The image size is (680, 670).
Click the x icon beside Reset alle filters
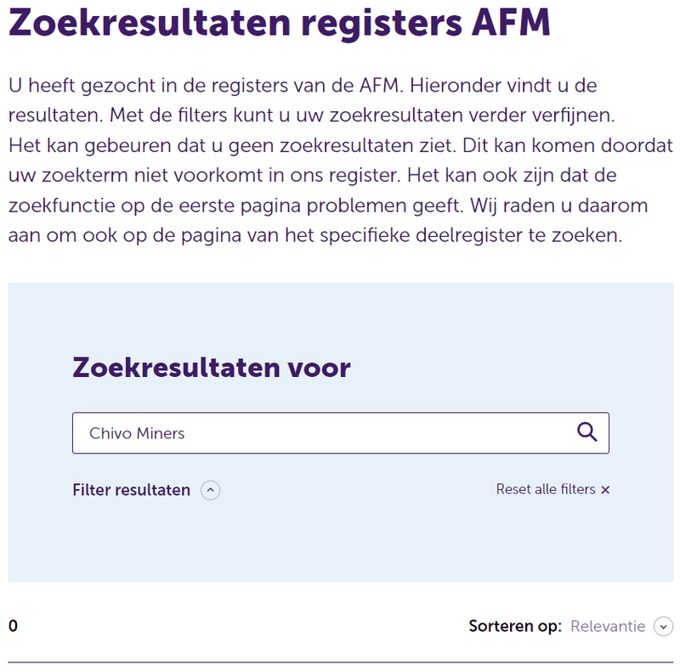[x=605, y=490]
